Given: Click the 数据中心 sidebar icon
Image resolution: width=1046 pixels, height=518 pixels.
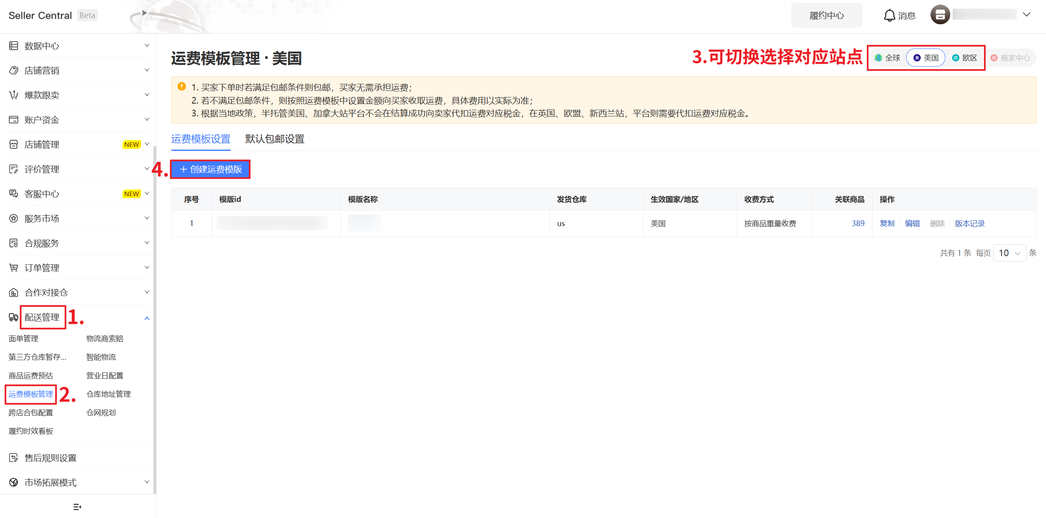Looking at the screenshot, I should pos(14,46).
